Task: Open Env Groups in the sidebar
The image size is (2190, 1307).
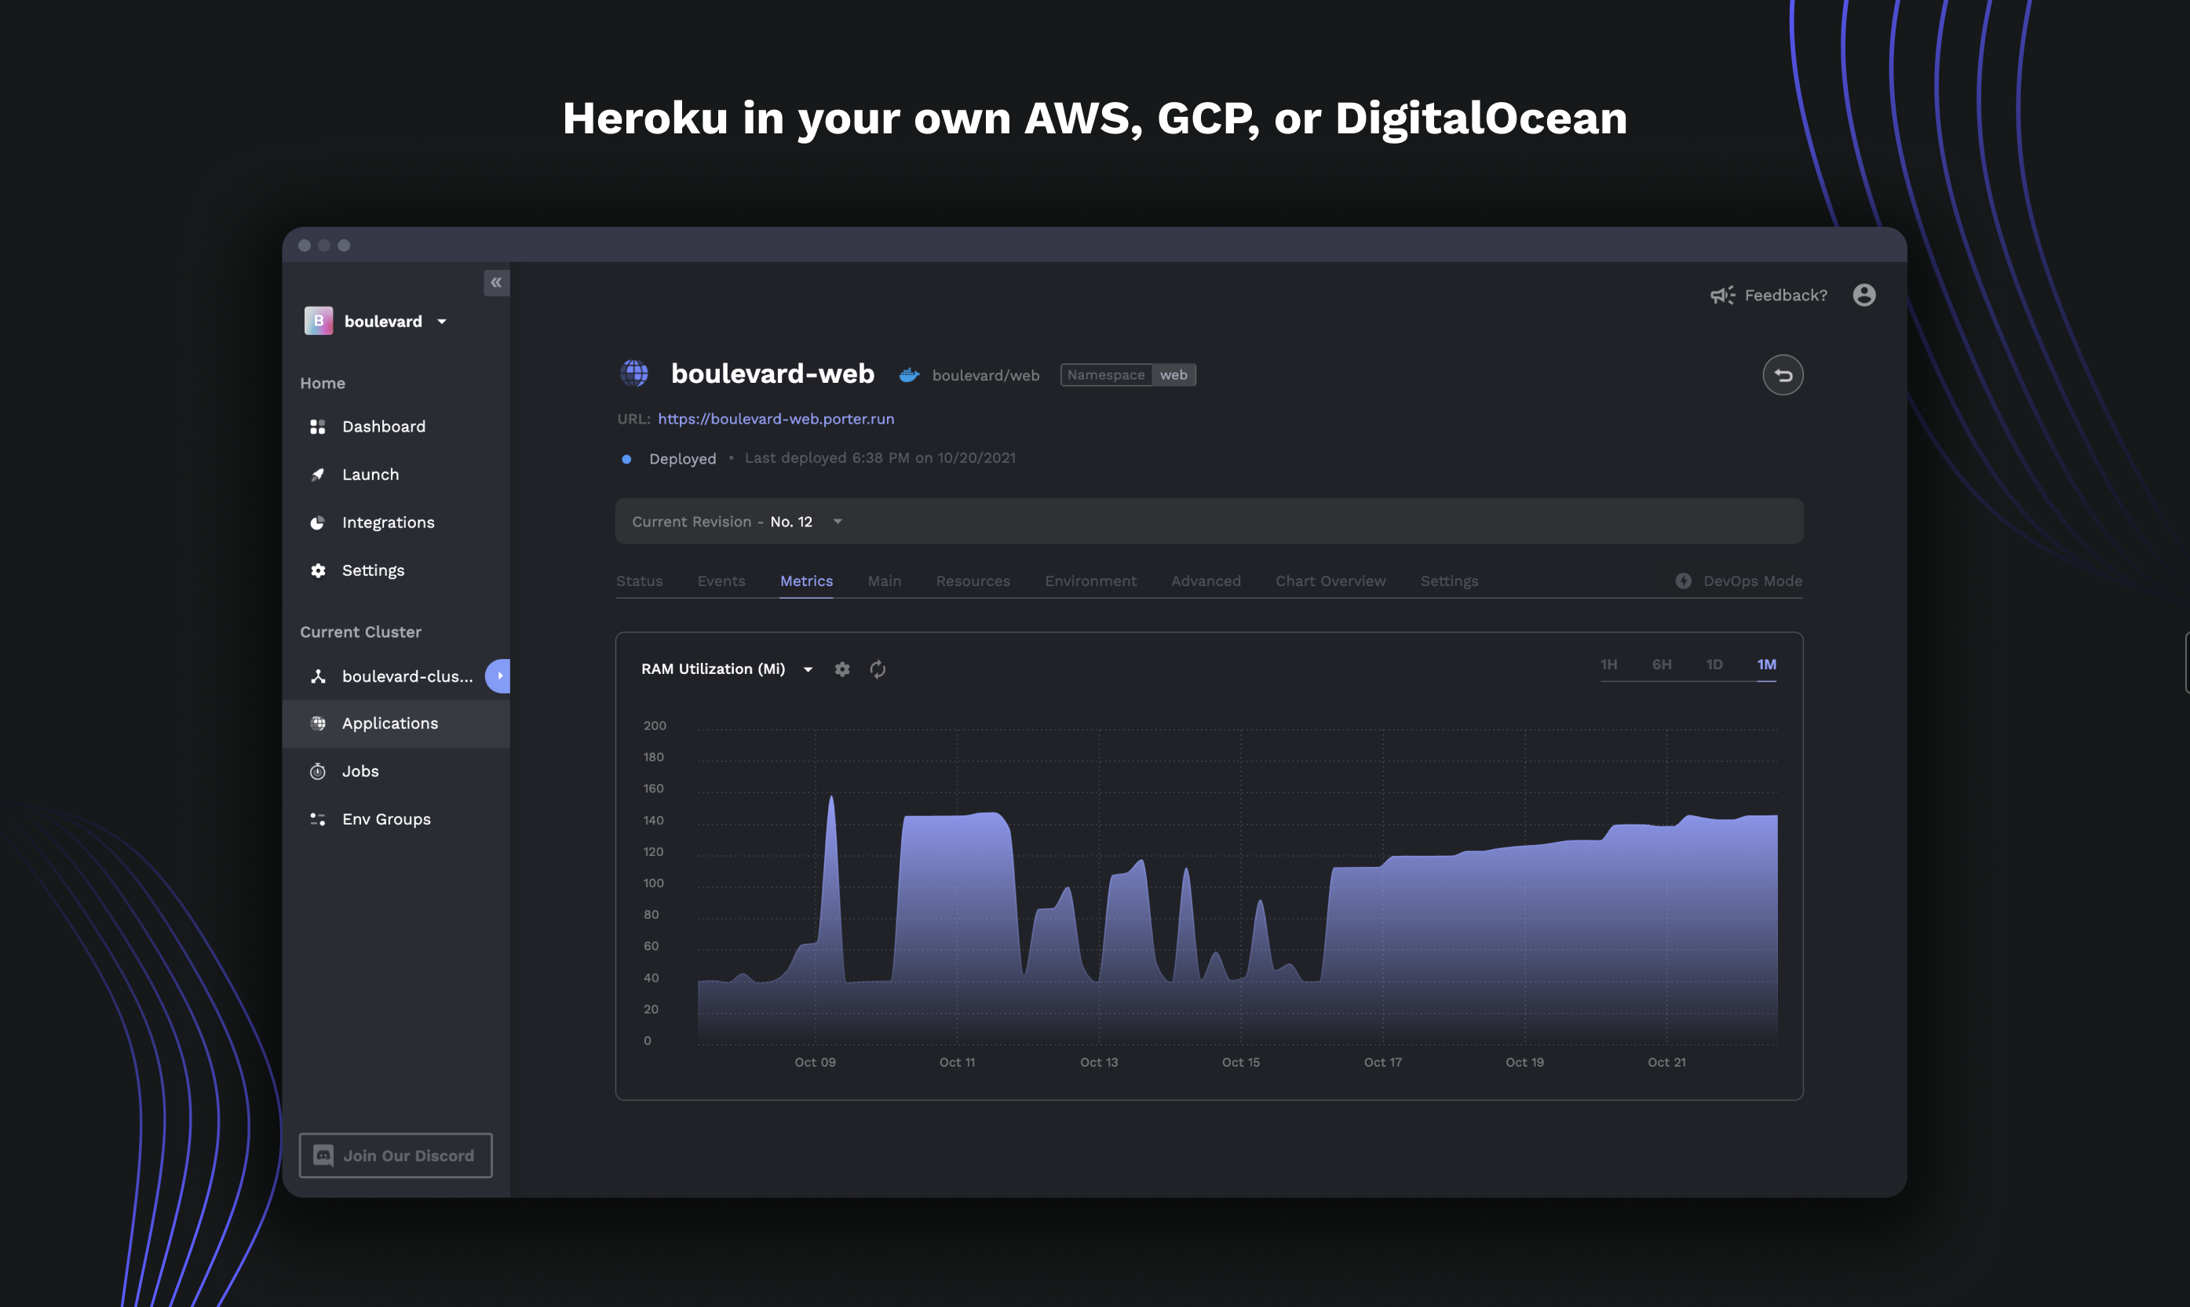Action: pos(386,819)
